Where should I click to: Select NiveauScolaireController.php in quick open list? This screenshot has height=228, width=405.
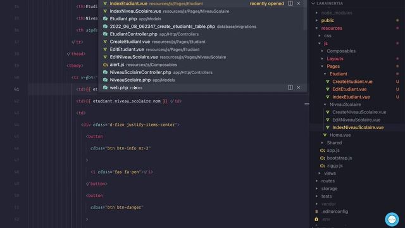pyautogui.click(x=202, y=72)
